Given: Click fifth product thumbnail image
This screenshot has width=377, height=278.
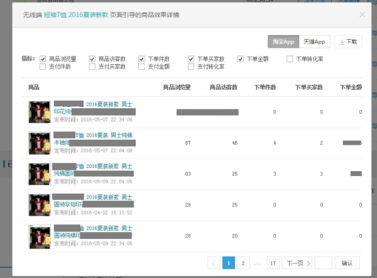Looking at the screenshot, I should [x=39, y=236].
